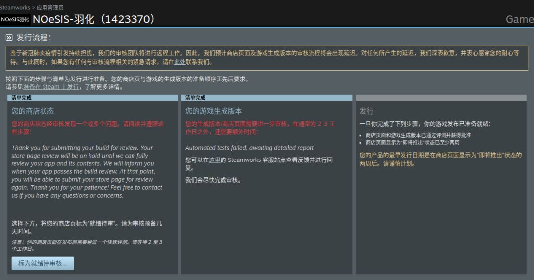Open the 此处 contact link in the notice
The height and width of the screenshot is (280, 534).
pyautogui.click(x=180, y=62)
